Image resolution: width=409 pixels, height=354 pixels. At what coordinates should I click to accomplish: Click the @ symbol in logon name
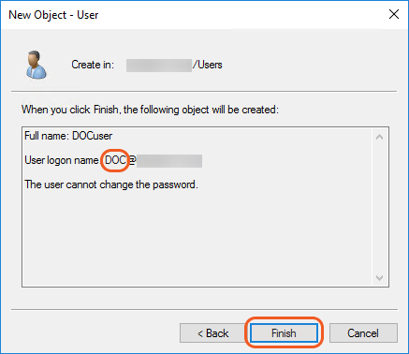pyautogui.click(x=132, y=160)
